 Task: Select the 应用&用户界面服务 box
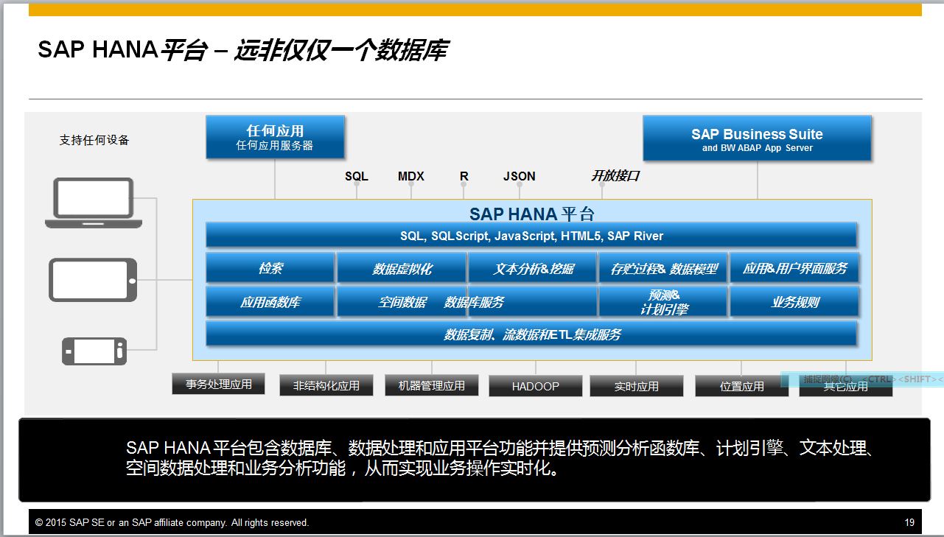click(794, 269)
